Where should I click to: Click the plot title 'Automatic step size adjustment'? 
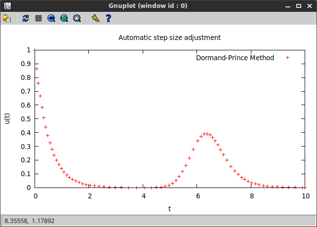(x=169, y=38)
